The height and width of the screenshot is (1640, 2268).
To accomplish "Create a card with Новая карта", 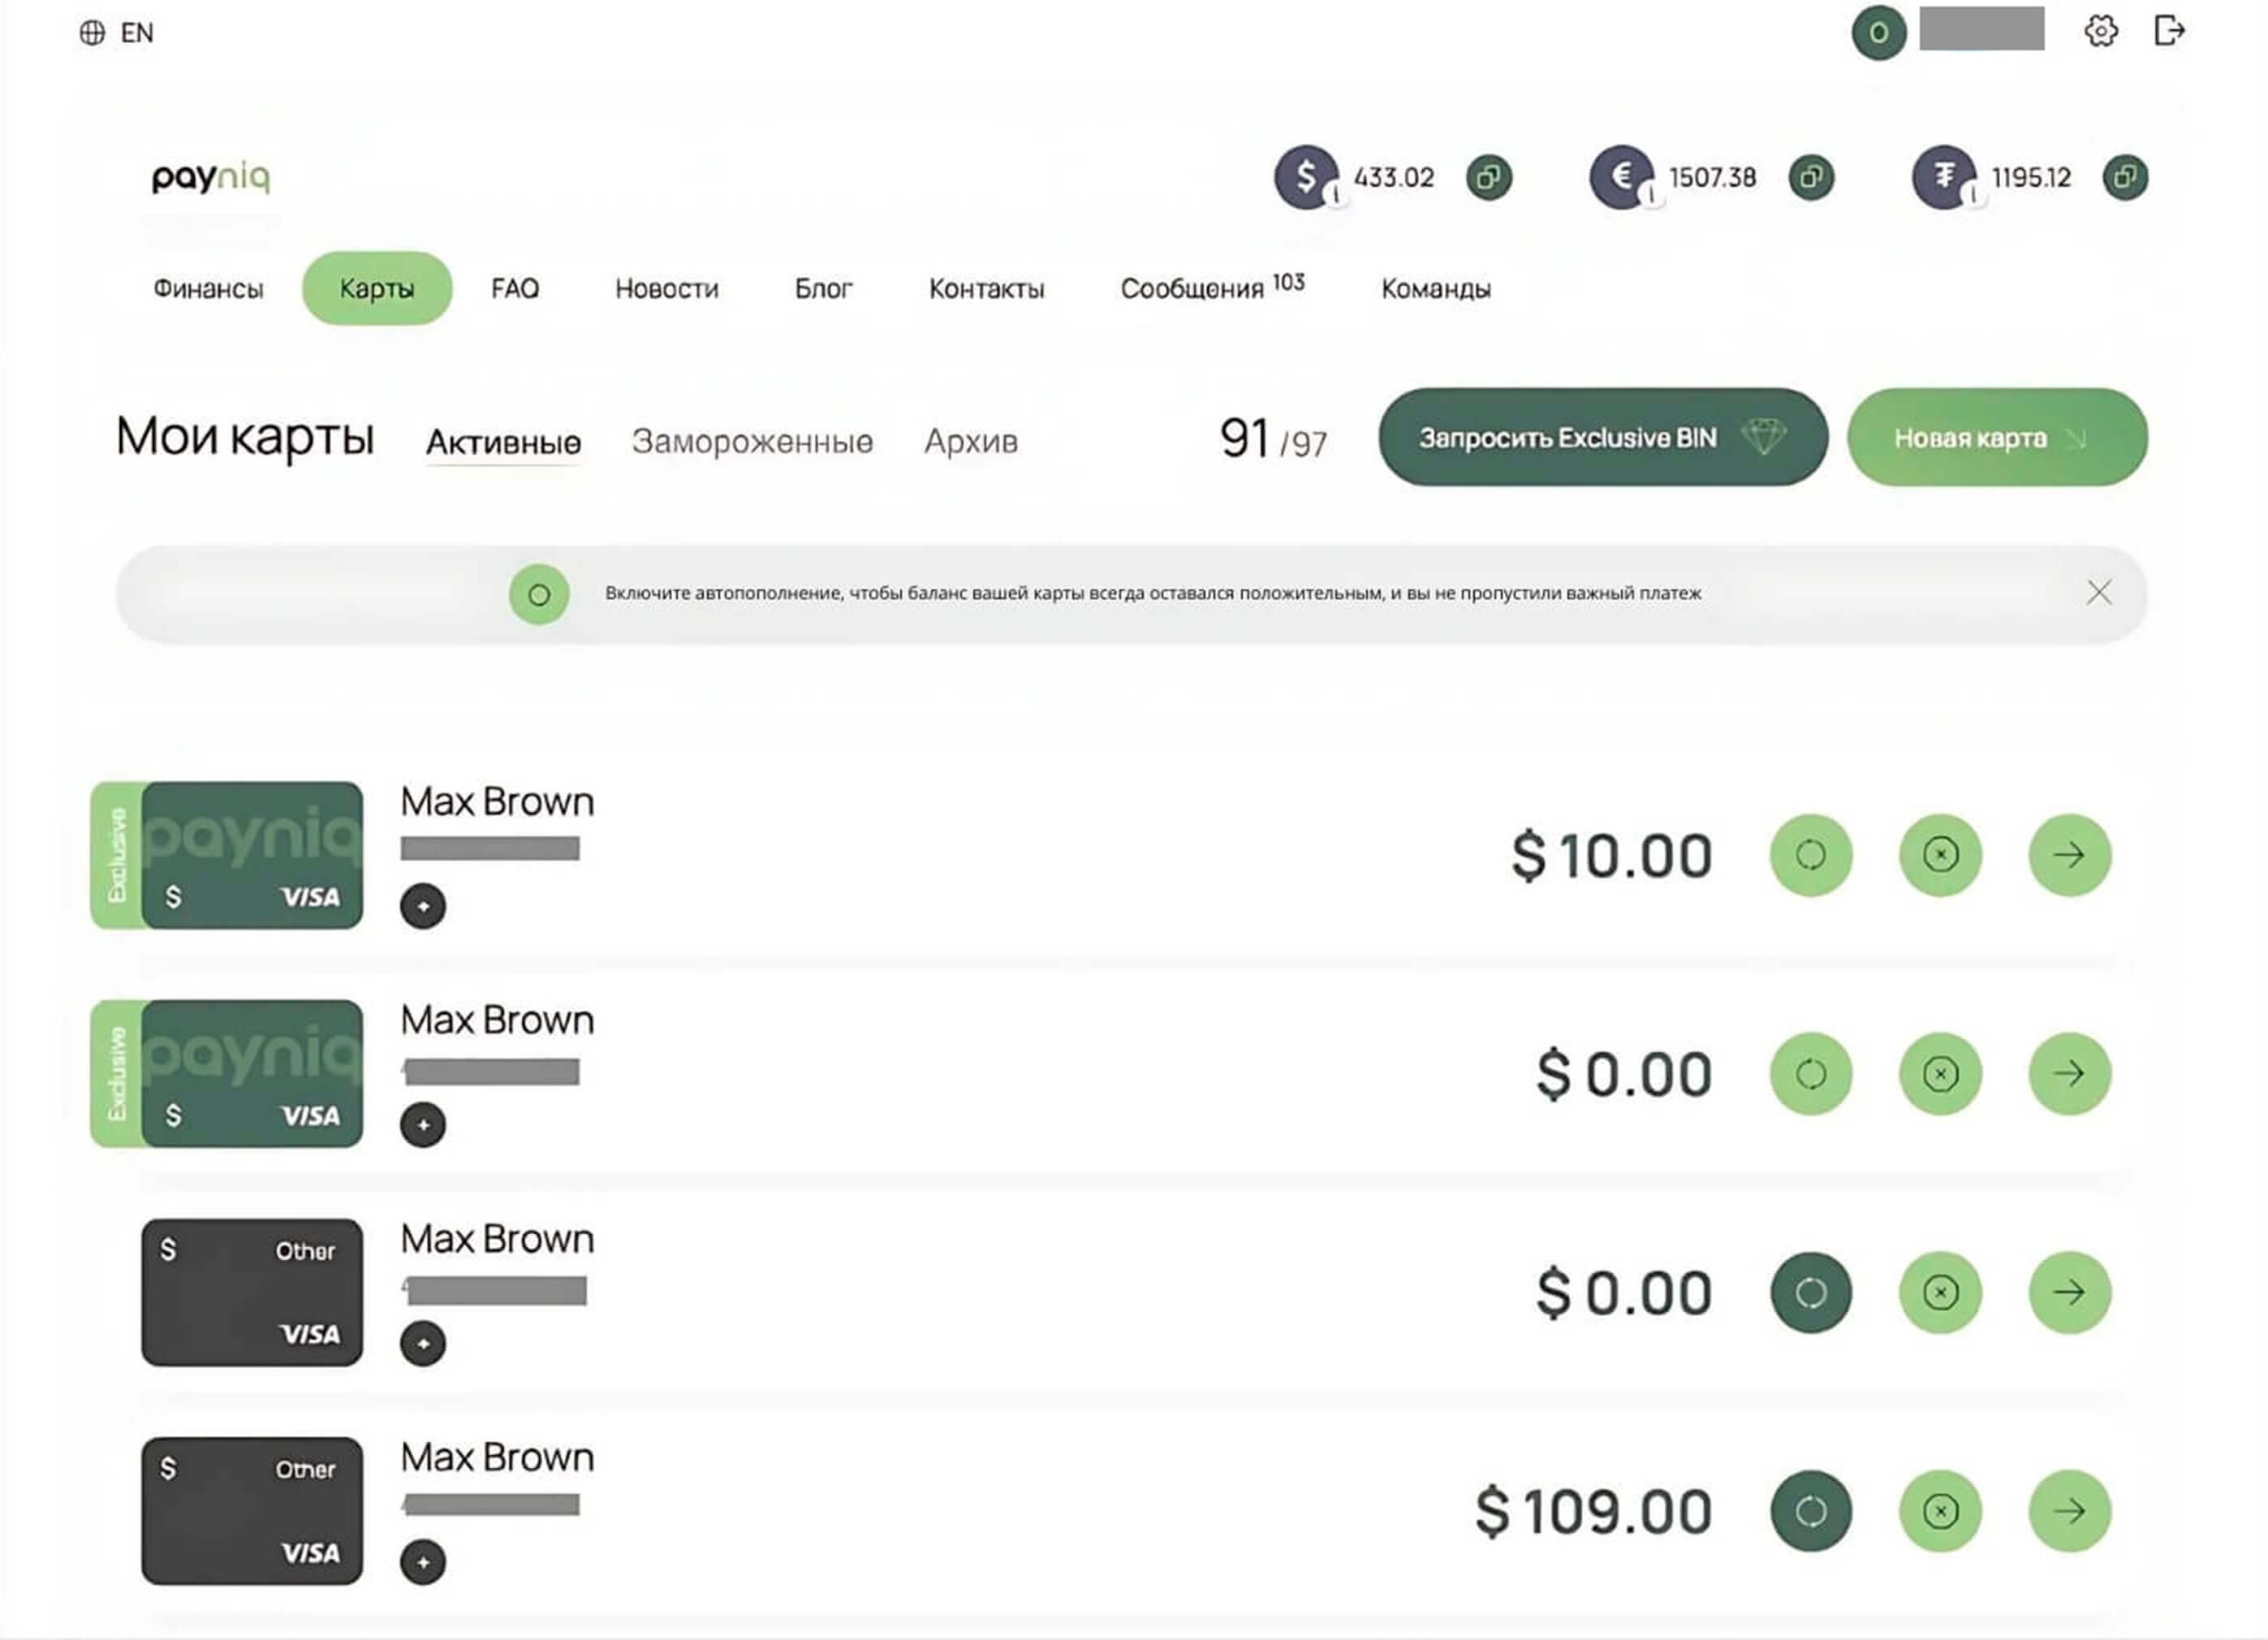I will [1997, 437].
